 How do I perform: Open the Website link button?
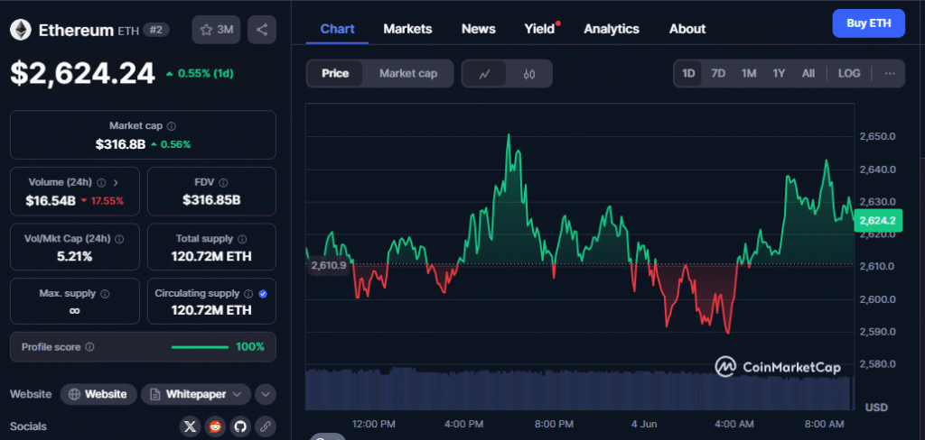click(x=98, y=394)
